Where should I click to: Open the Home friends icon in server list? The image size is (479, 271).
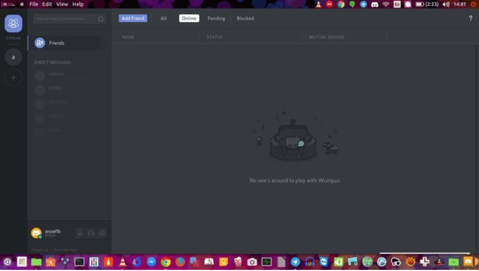tap(13, 24)
